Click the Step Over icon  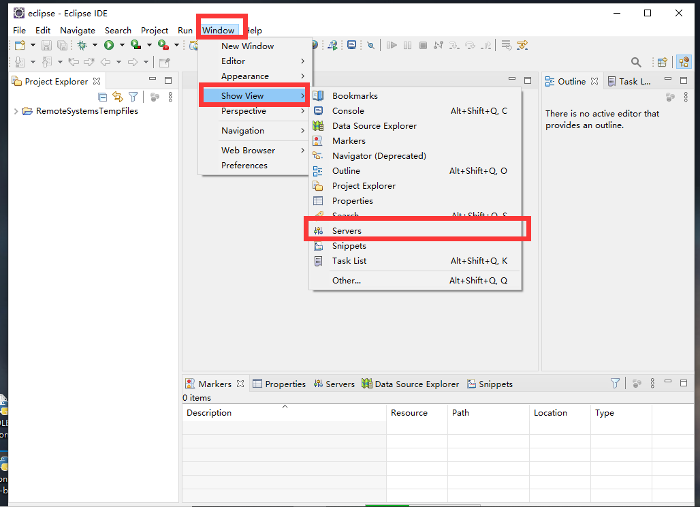[x=470, y=45]
